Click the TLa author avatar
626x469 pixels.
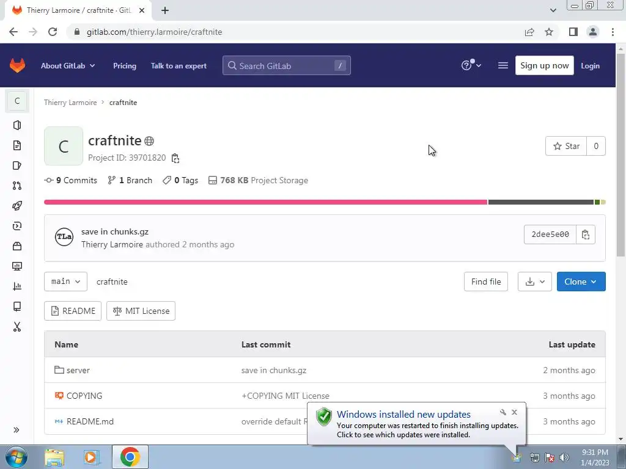(64, 237)
